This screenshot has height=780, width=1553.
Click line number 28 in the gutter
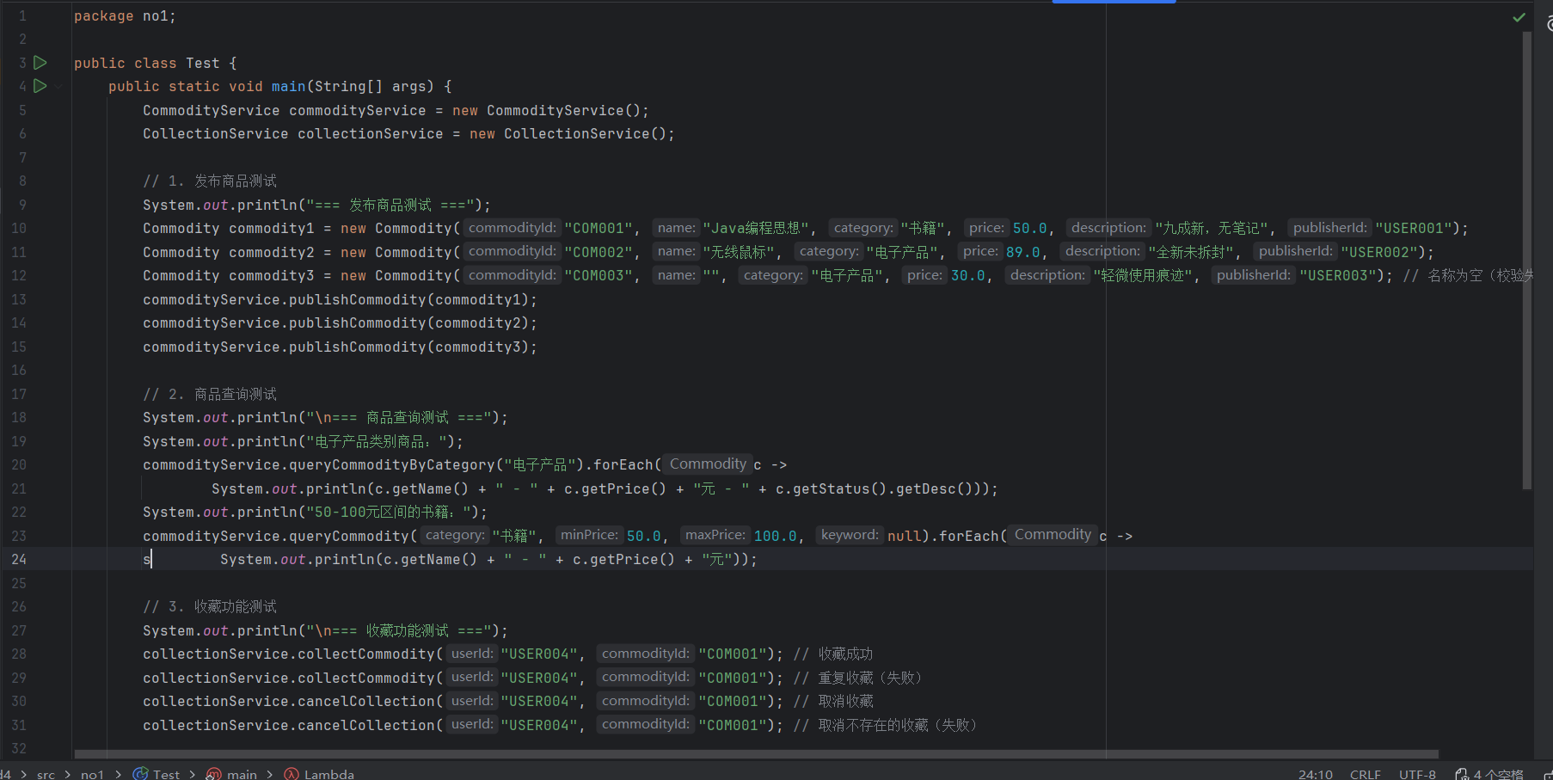[19, 654]
